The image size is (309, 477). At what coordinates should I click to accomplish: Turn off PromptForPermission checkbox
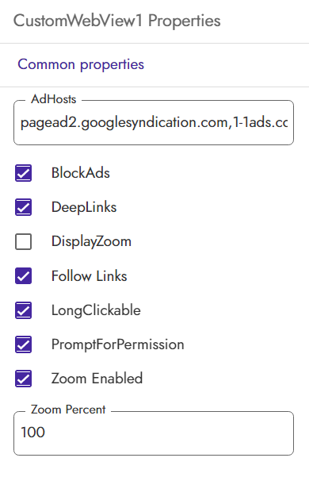23,344
